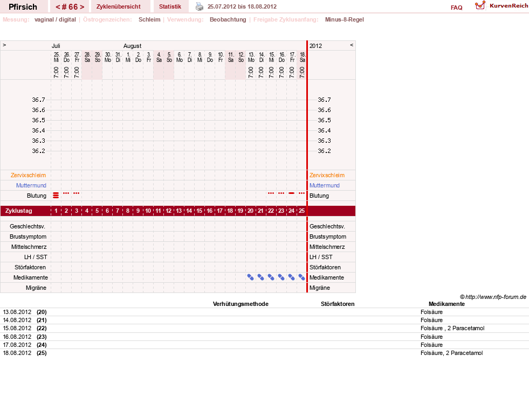The image size is (529, 411).
Task: Click the medication pill icon on cycle day 22
Action: tap(271, 277)
